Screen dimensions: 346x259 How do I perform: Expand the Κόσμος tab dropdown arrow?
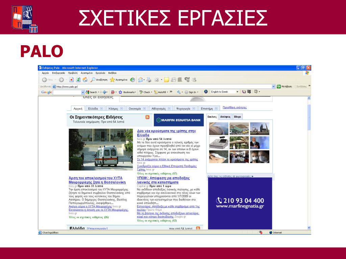(x=121, y=109)
